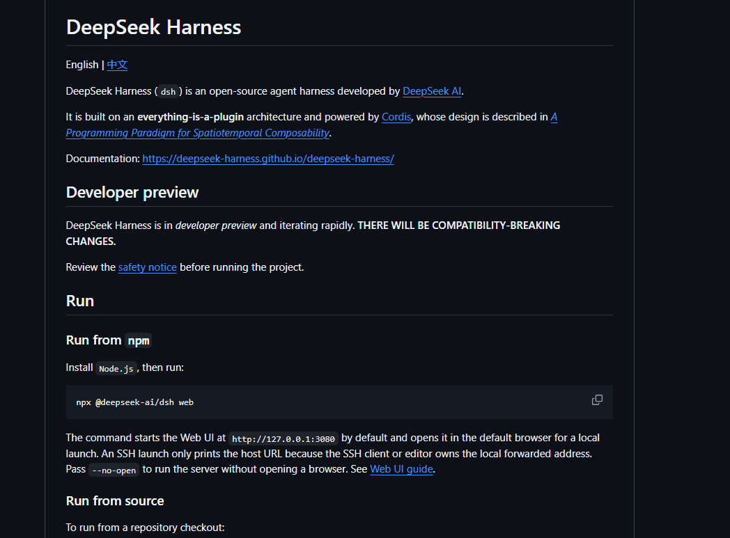Click the COMPATIBILITY-BREAKING CHANGES warning text
The image size is (730, 538).
point(313,233)
